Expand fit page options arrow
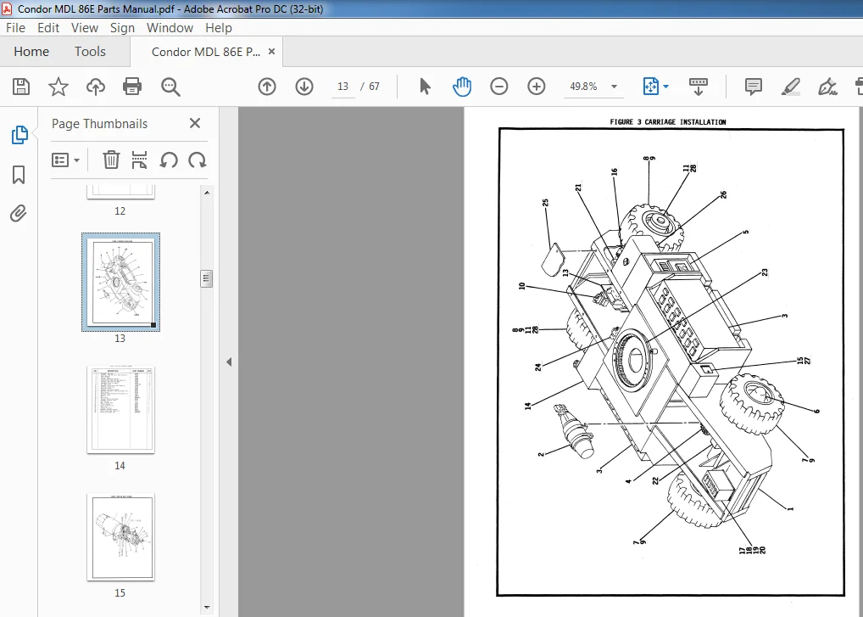This screenshot has width=863, height=617. (666, 87)
